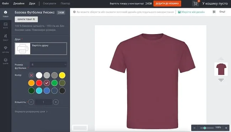Select the t-shirt side thumbnail
Image resolution: width=231 pixels, height=132 pixels.
(x=221, y=69)
